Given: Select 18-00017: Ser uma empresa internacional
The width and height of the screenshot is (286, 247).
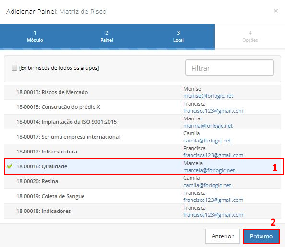Looking at the screenshot, I should coord(143,137).
